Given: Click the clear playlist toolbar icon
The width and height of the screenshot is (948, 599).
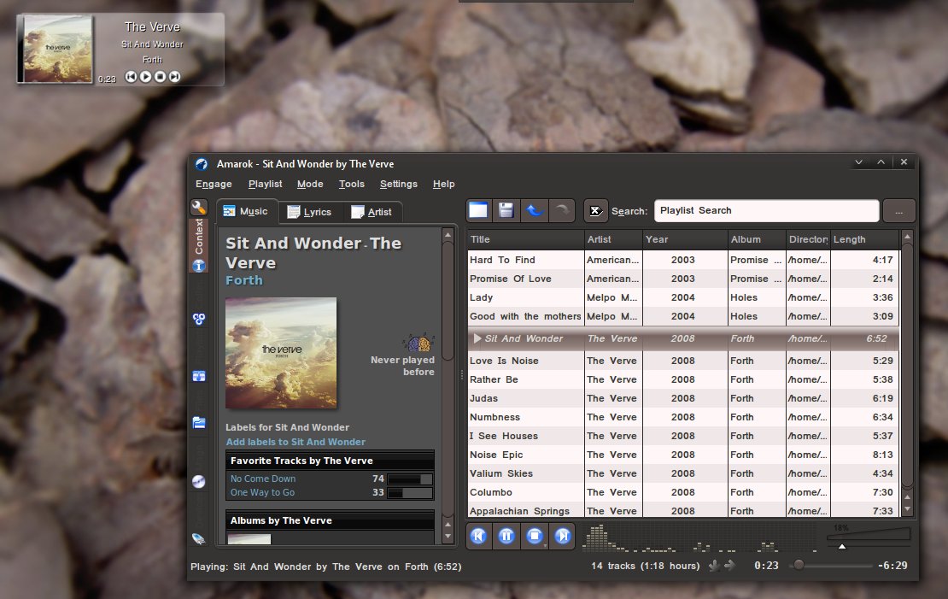Looking at the screenshot, I should click(478, 210).
